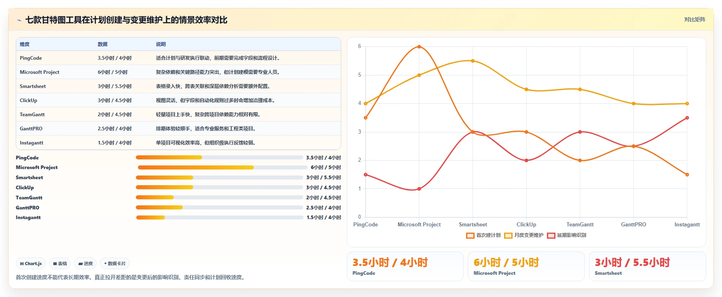The width and height of the screenshot is (722, 297).
Task: Click the GanttPRO progress bar
Action: click(220, 207)
